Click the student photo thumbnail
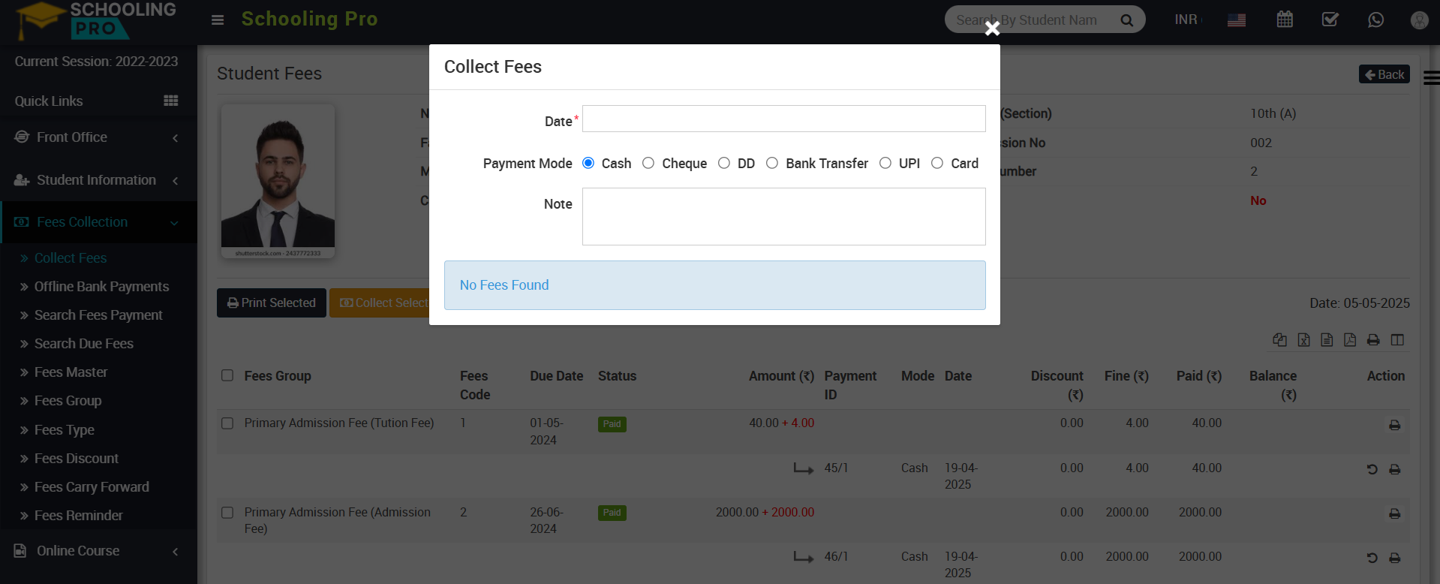Screen dimensions: 1440x584 pos(278,181)
